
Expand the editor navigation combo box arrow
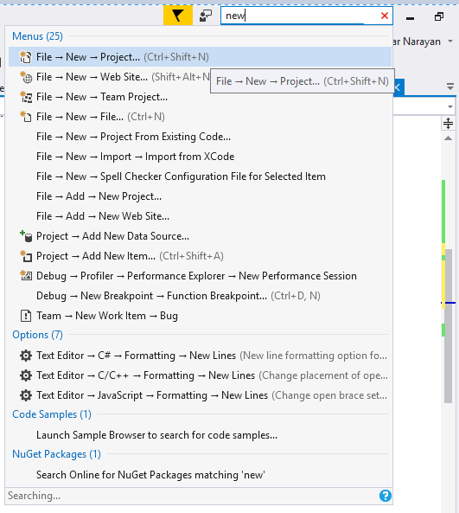450,106
